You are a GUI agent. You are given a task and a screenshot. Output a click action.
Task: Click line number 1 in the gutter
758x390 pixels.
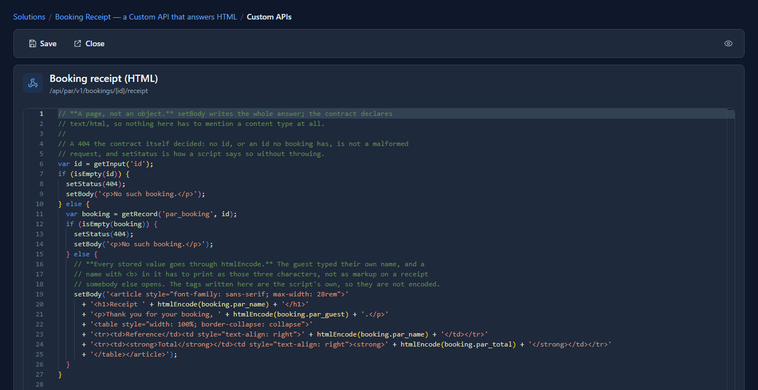[41, 114]
